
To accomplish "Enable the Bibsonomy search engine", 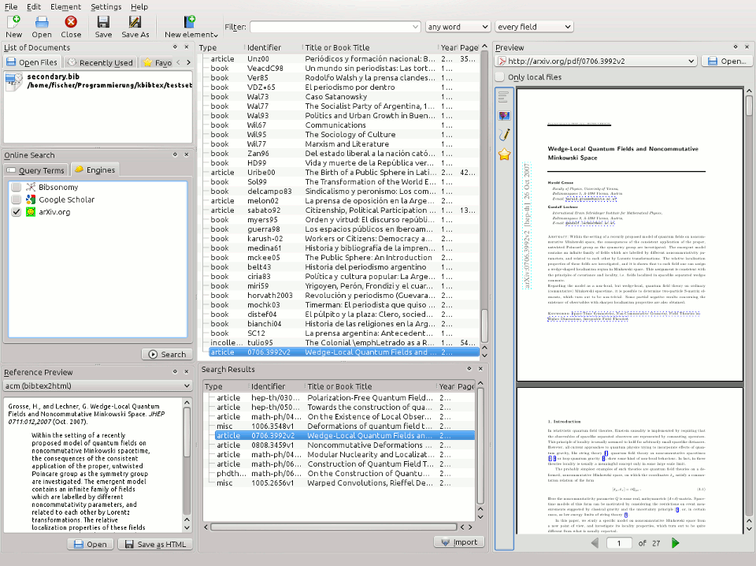I will pos(17,187).
